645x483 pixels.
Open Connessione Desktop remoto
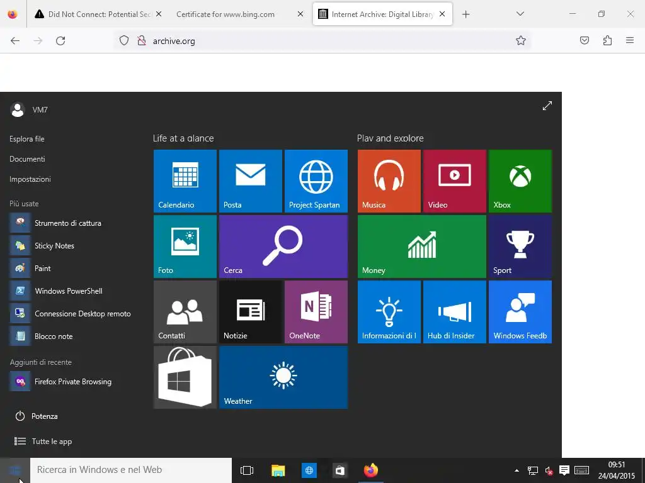point(70,313)
